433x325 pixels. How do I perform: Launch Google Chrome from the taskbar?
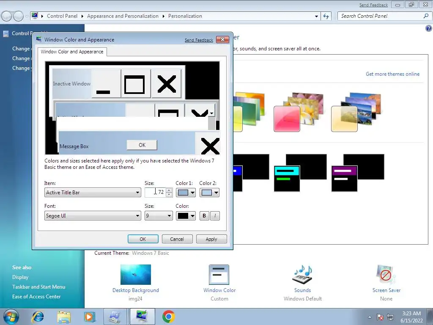point(168,317)
